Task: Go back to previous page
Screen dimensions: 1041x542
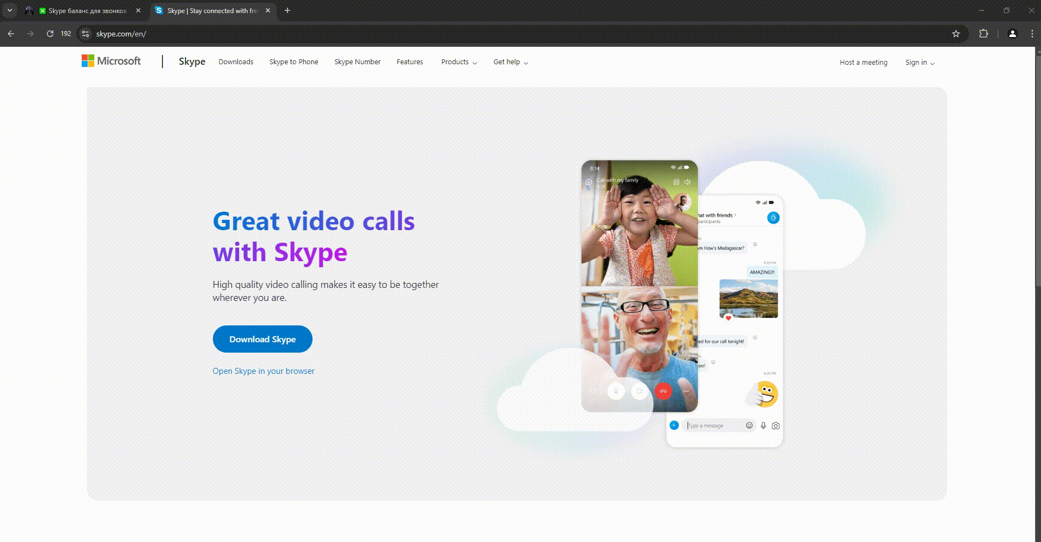Action: 11,34
